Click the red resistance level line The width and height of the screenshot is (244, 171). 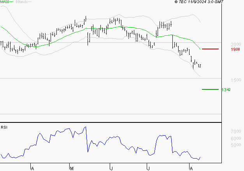[210, 49]
